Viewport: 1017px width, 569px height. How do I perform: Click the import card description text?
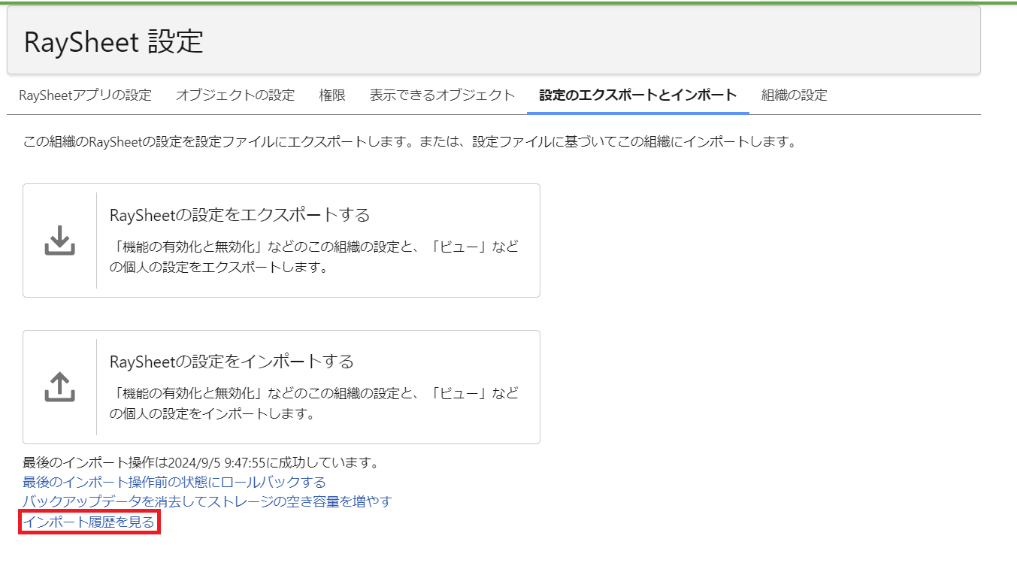click(314, 404)
